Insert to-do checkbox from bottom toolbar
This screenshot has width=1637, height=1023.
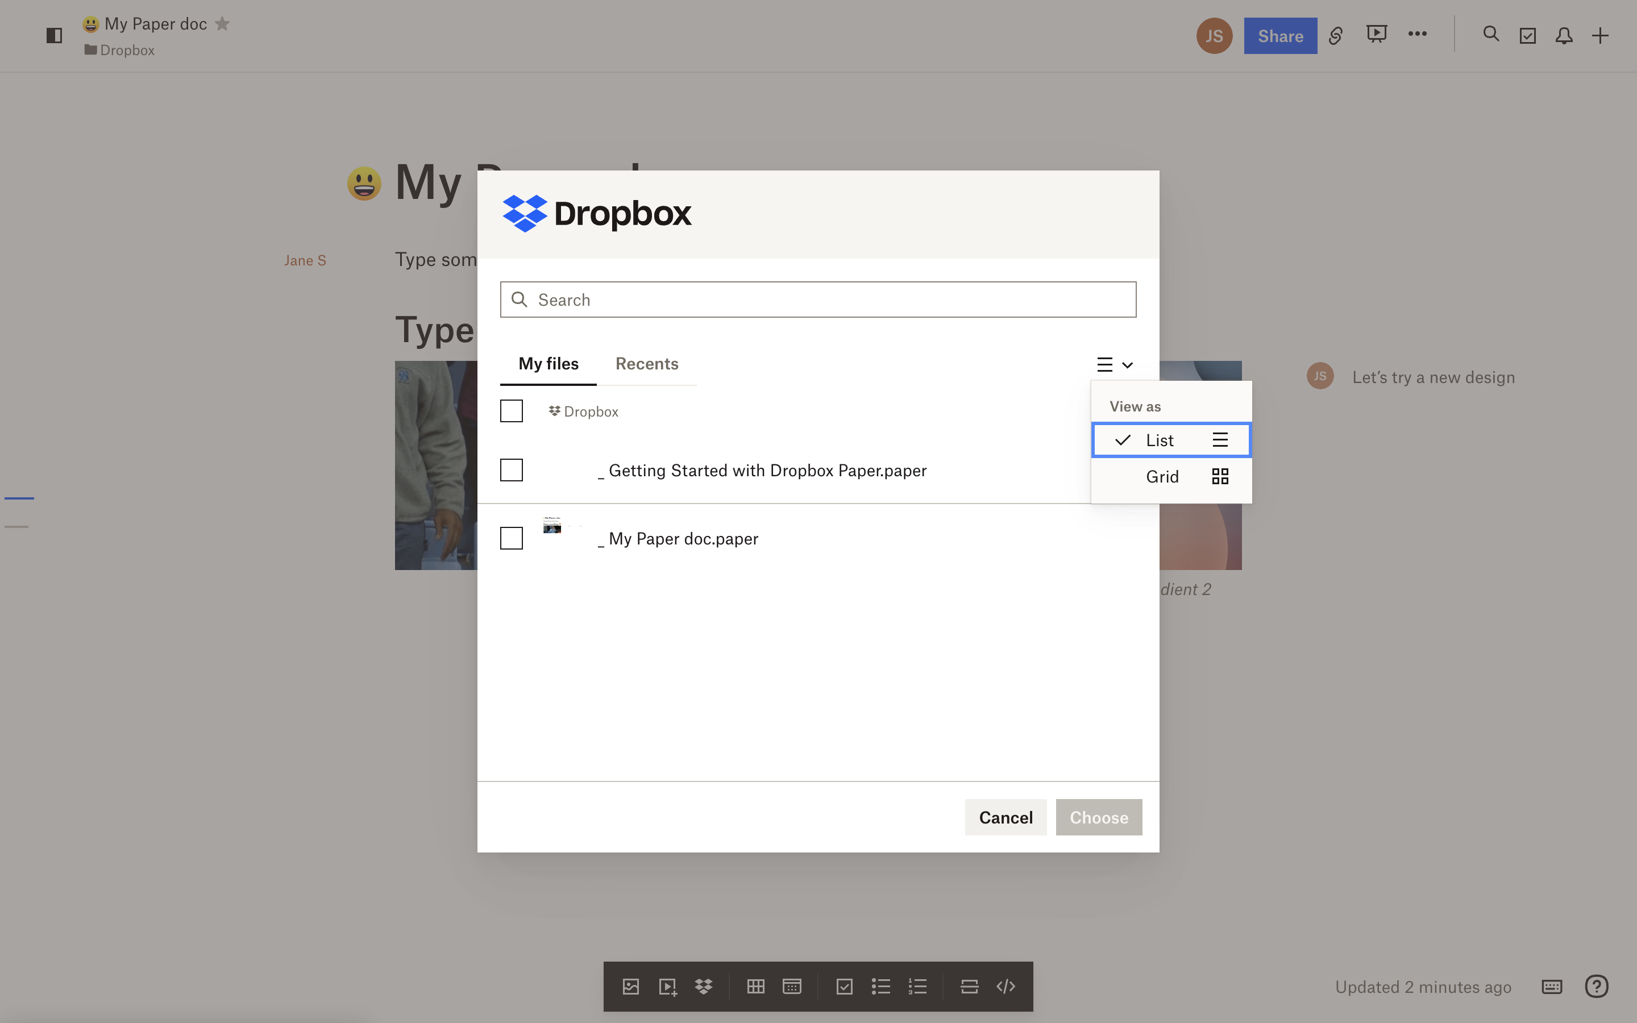pyautogui.click(x=844, y=987)
